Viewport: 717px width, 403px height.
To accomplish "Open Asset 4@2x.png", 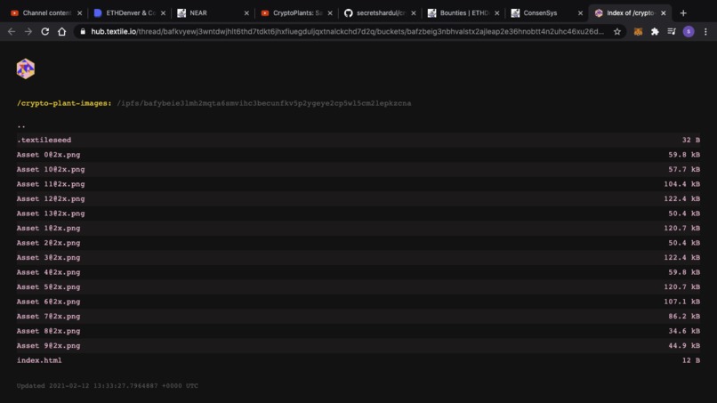I will (x=48, y=272).
